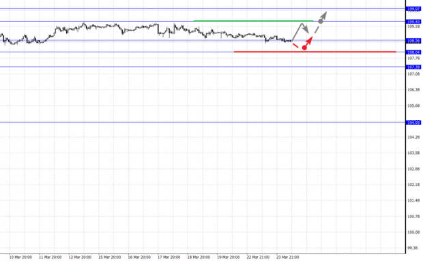
Task: Click the 102.18 price axis value
Action: coord(413,185)
